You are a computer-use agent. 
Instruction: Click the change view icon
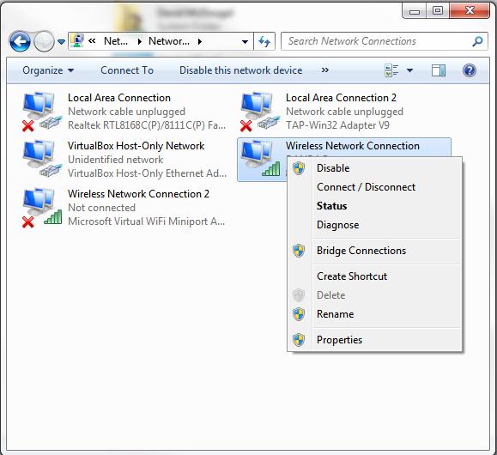[391, 70]
